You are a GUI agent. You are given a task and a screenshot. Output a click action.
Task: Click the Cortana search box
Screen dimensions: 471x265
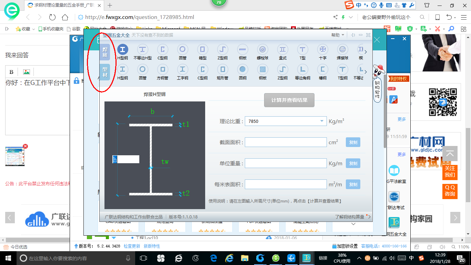(76, 258)
